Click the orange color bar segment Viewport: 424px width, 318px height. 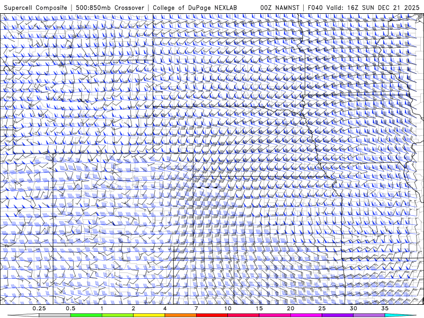pyautogui.click(x=180, y=315)
